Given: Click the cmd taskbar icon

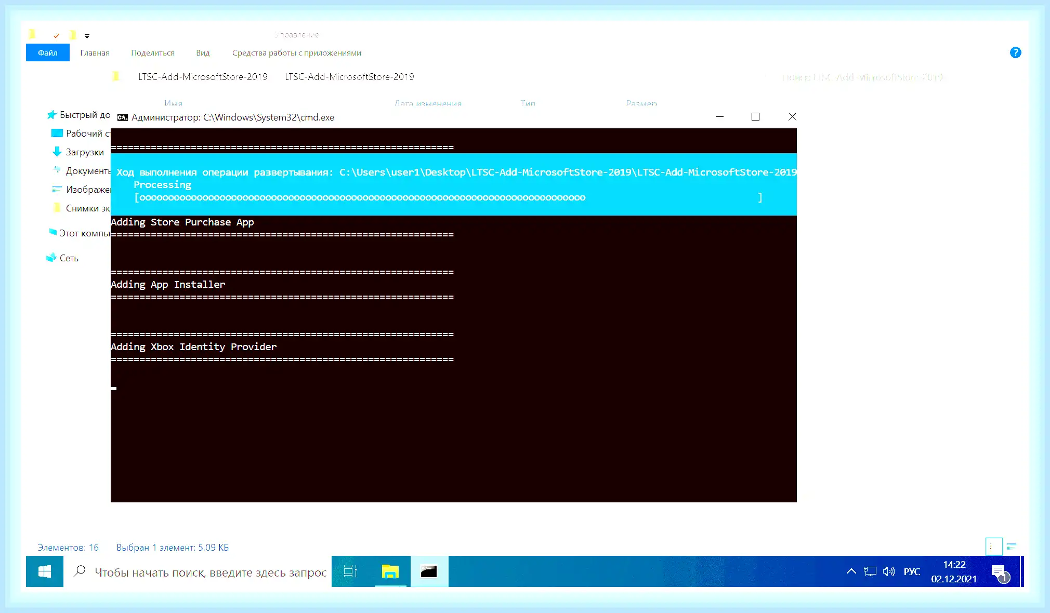Looking at the screenshot, I should [429, 571].
